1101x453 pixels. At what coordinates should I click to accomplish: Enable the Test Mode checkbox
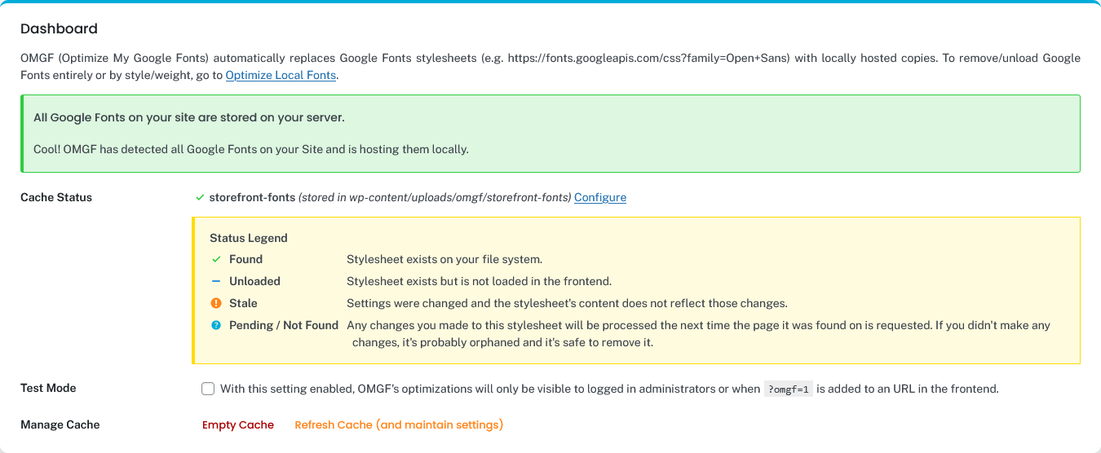pyautogui.click(x=208, y=389)
